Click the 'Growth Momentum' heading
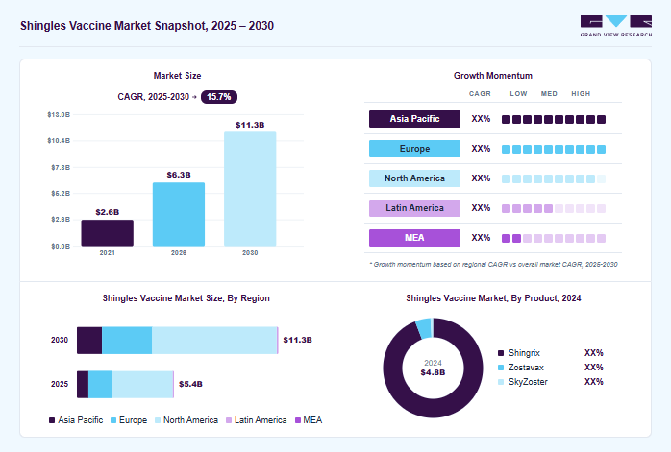The image size is (671, 452). 493,76
